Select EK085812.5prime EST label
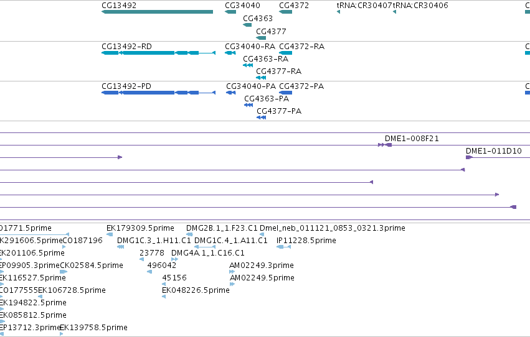Screen dimensions: 530x337 pos(33,315)
